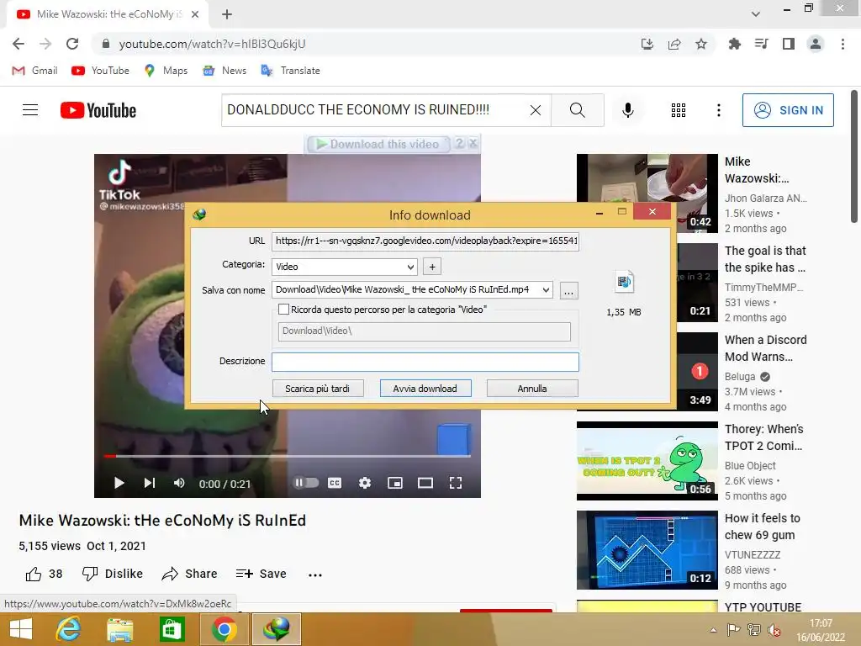Open YouTube bookmark
861x646 pixels.
tap(101, 71)
